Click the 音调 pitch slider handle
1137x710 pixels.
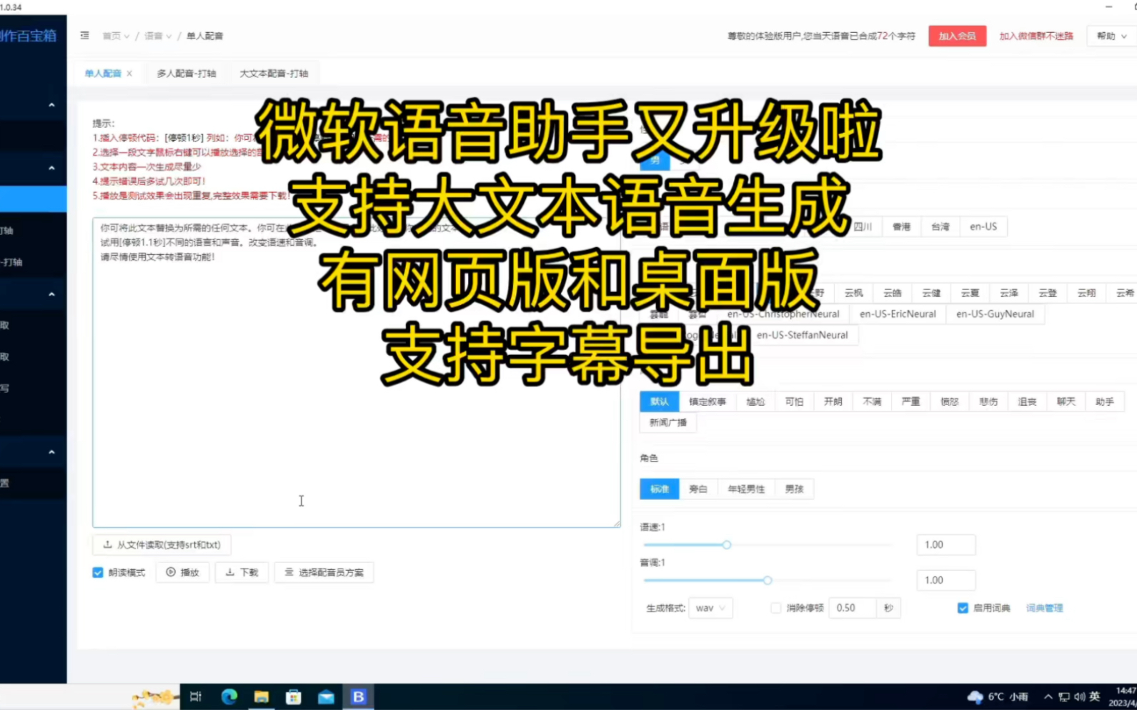click(768, 580)
